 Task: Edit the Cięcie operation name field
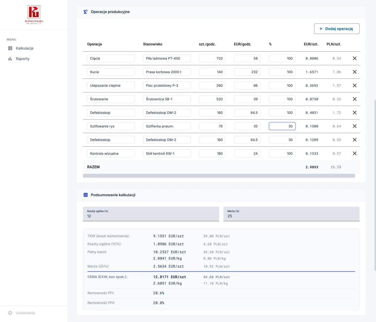tap(111, 58)
